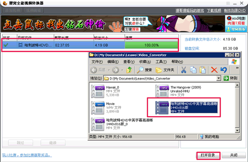Click the red Delete X icon
The width and height of the screenshot is (248, 162).
click(214, 70)
